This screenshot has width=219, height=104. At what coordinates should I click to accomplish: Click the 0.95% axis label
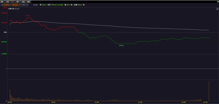tap(4, 13)
